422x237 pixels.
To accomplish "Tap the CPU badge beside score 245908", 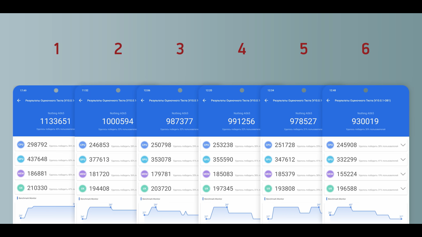I will point(330,145).
